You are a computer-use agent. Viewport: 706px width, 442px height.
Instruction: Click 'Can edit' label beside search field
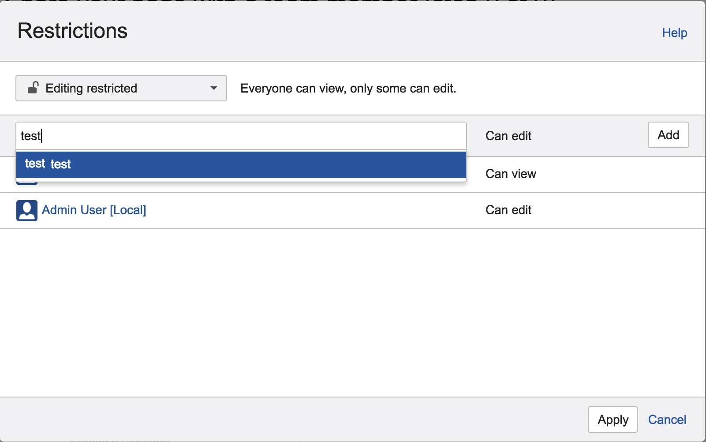[x=508, y=136]
